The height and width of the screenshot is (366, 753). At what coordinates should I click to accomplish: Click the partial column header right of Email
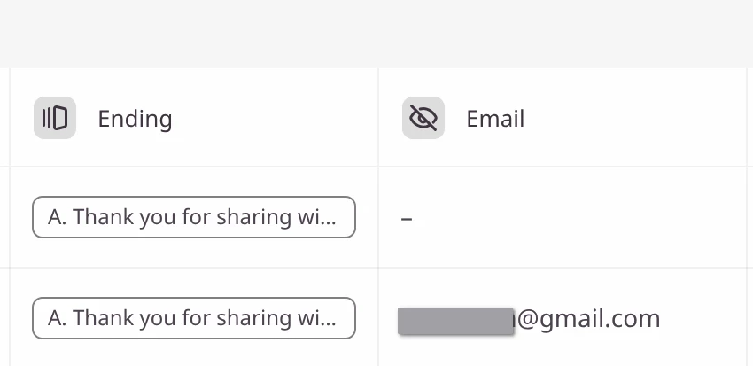click(750, 118)
